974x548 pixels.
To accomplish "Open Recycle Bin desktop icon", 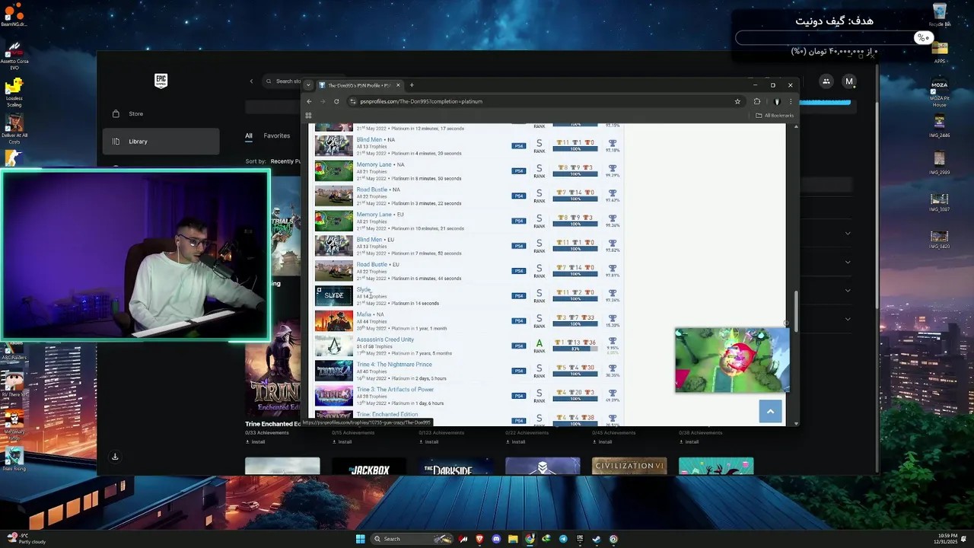I will [940, 14].
